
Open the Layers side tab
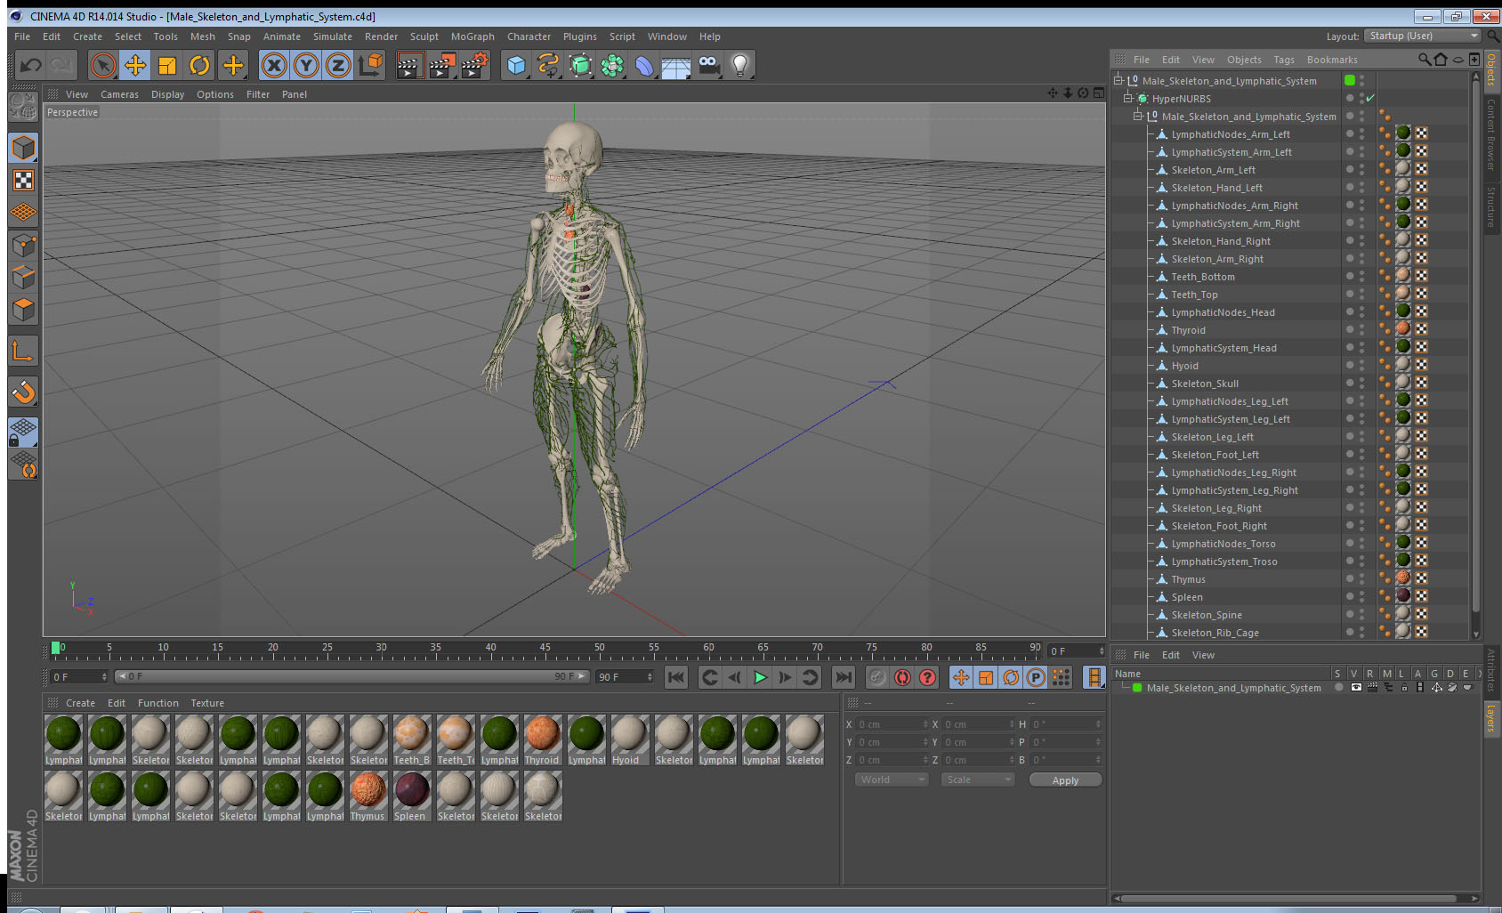(x=1490, y=718)
